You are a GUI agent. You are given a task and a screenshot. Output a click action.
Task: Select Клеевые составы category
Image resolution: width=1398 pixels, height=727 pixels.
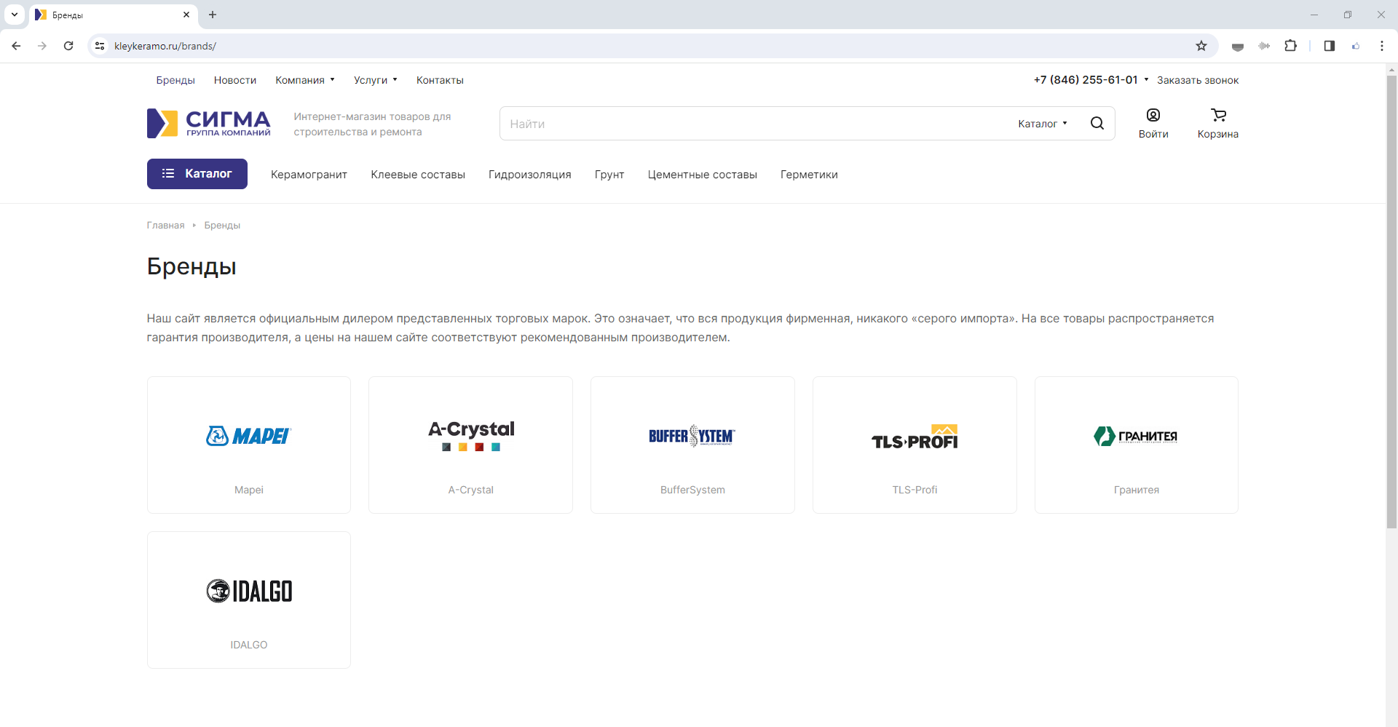tap(418, 175)
